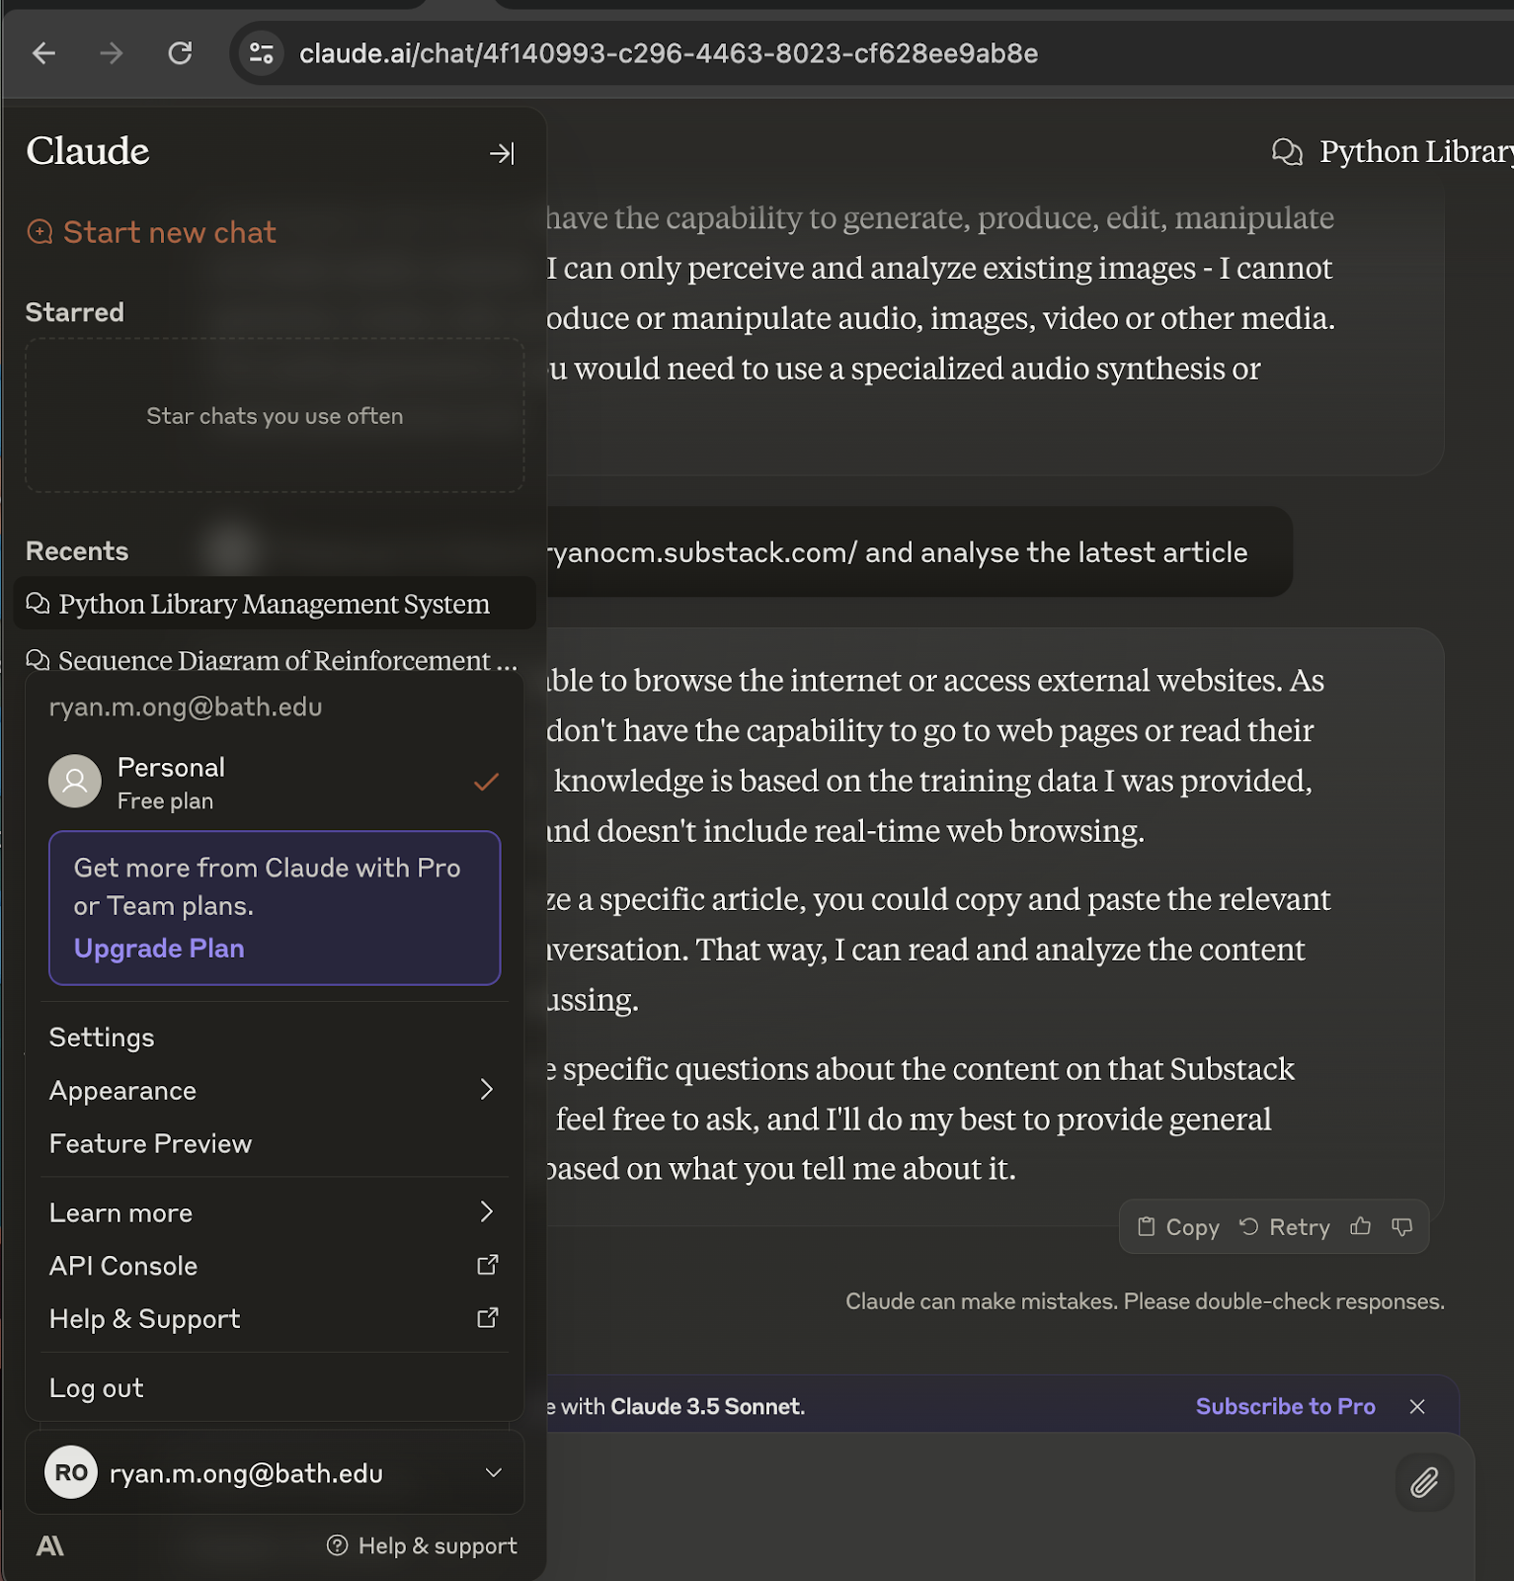Expand the Learn more chevron arrow
This screenshot has width=1514, height=1581.
click(487, 1212)
